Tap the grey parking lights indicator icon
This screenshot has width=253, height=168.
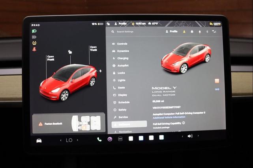tap(34, 37)
